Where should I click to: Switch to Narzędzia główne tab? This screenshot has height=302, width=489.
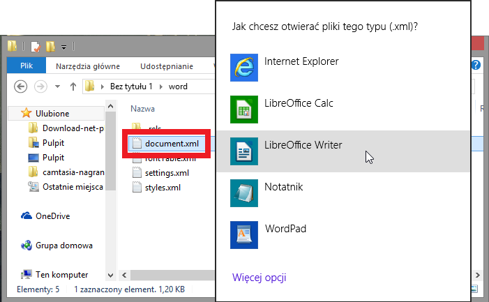tap(88, 66)
